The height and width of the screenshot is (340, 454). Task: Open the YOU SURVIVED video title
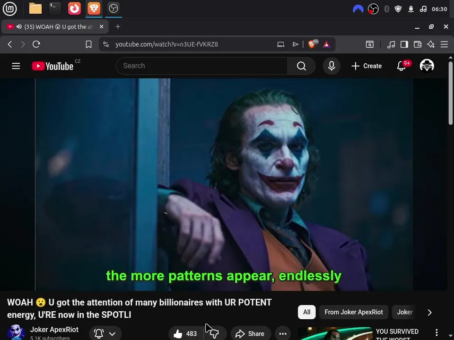[397, 334]
